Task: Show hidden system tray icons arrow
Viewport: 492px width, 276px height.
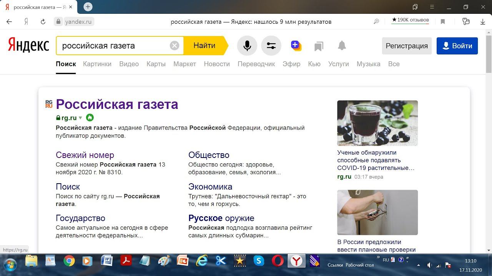Action: tap(419, 265)
